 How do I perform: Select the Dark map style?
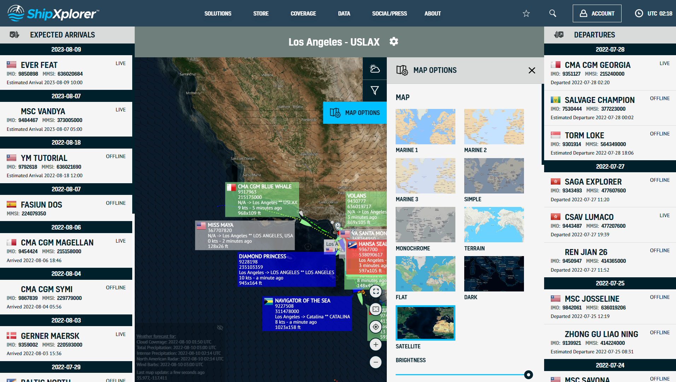494,274
